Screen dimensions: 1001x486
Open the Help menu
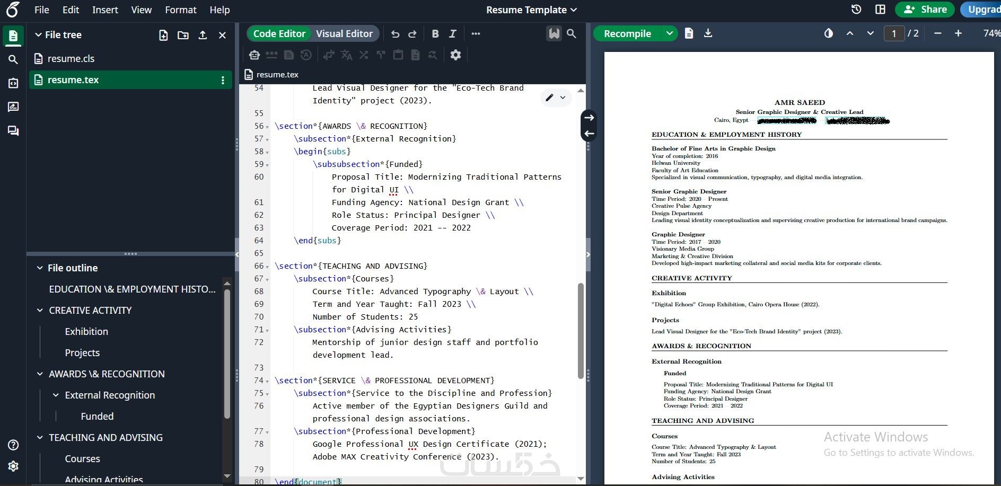[219, 10]
